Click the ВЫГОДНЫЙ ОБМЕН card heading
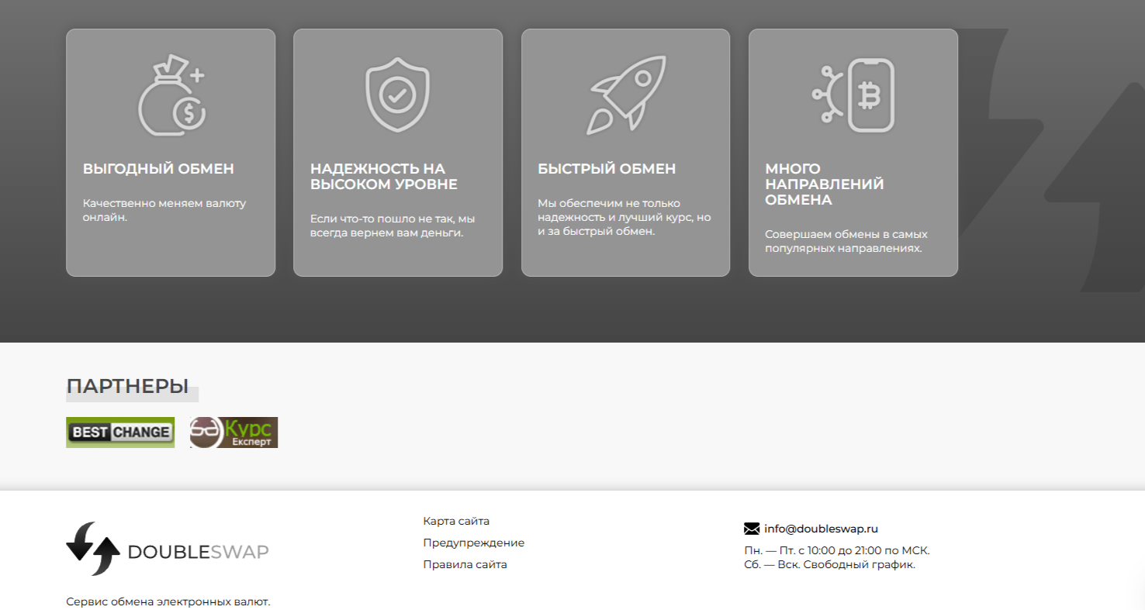The image size is (1145, 610). pos(158,169)
